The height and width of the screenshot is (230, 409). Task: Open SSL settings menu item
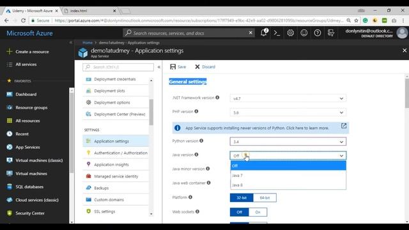point(116,211)
